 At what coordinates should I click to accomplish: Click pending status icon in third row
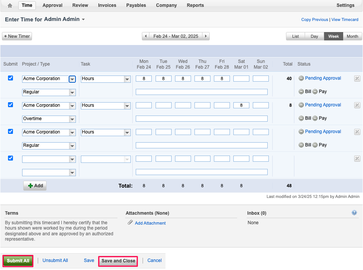tap(301, 132)
